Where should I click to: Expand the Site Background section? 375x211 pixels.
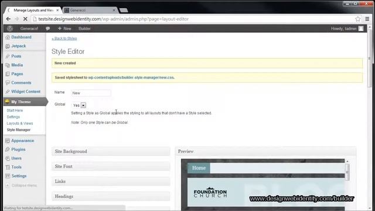pos(111,151)
